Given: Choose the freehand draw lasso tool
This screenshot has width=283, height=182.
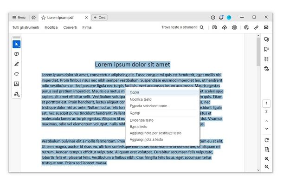Looking at the screenshot, I should pyautogui.click(x=16, y=74).
